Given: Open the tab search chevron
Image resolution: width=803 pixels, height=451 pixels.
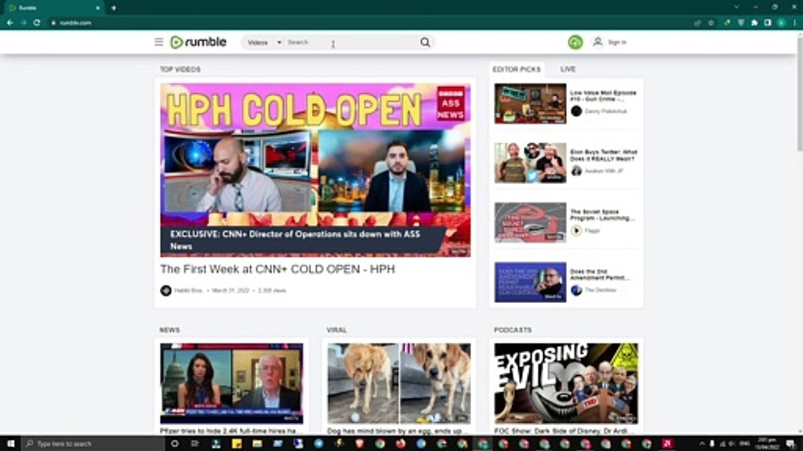Looking at the screenshot, I should pyautogui.click(x=736, y=7).
